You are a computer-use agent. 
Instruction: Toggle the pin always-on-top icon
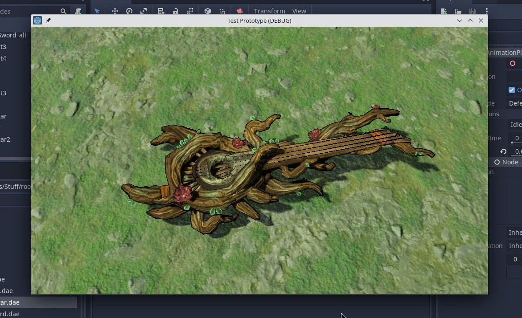click(48, 20)
